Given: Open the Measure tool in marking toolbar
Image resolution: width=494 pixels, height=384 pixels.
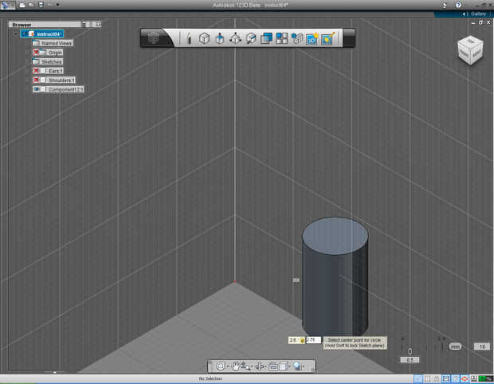Looking at the screenshot, I should [251, 38].
